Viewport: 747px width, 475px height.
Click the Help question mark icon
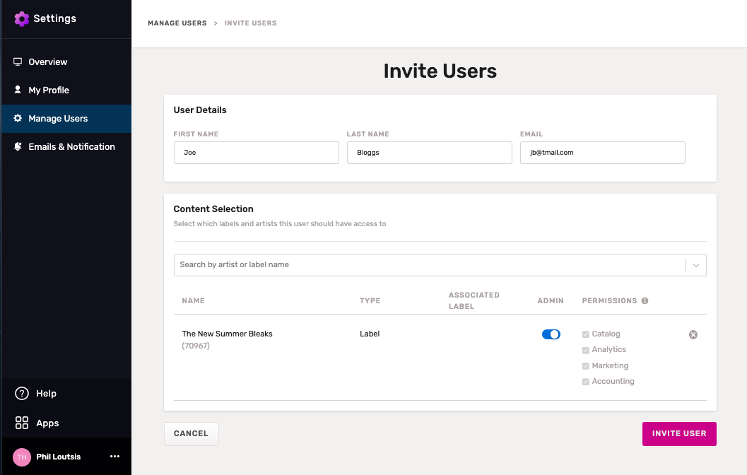coord(22,394)
